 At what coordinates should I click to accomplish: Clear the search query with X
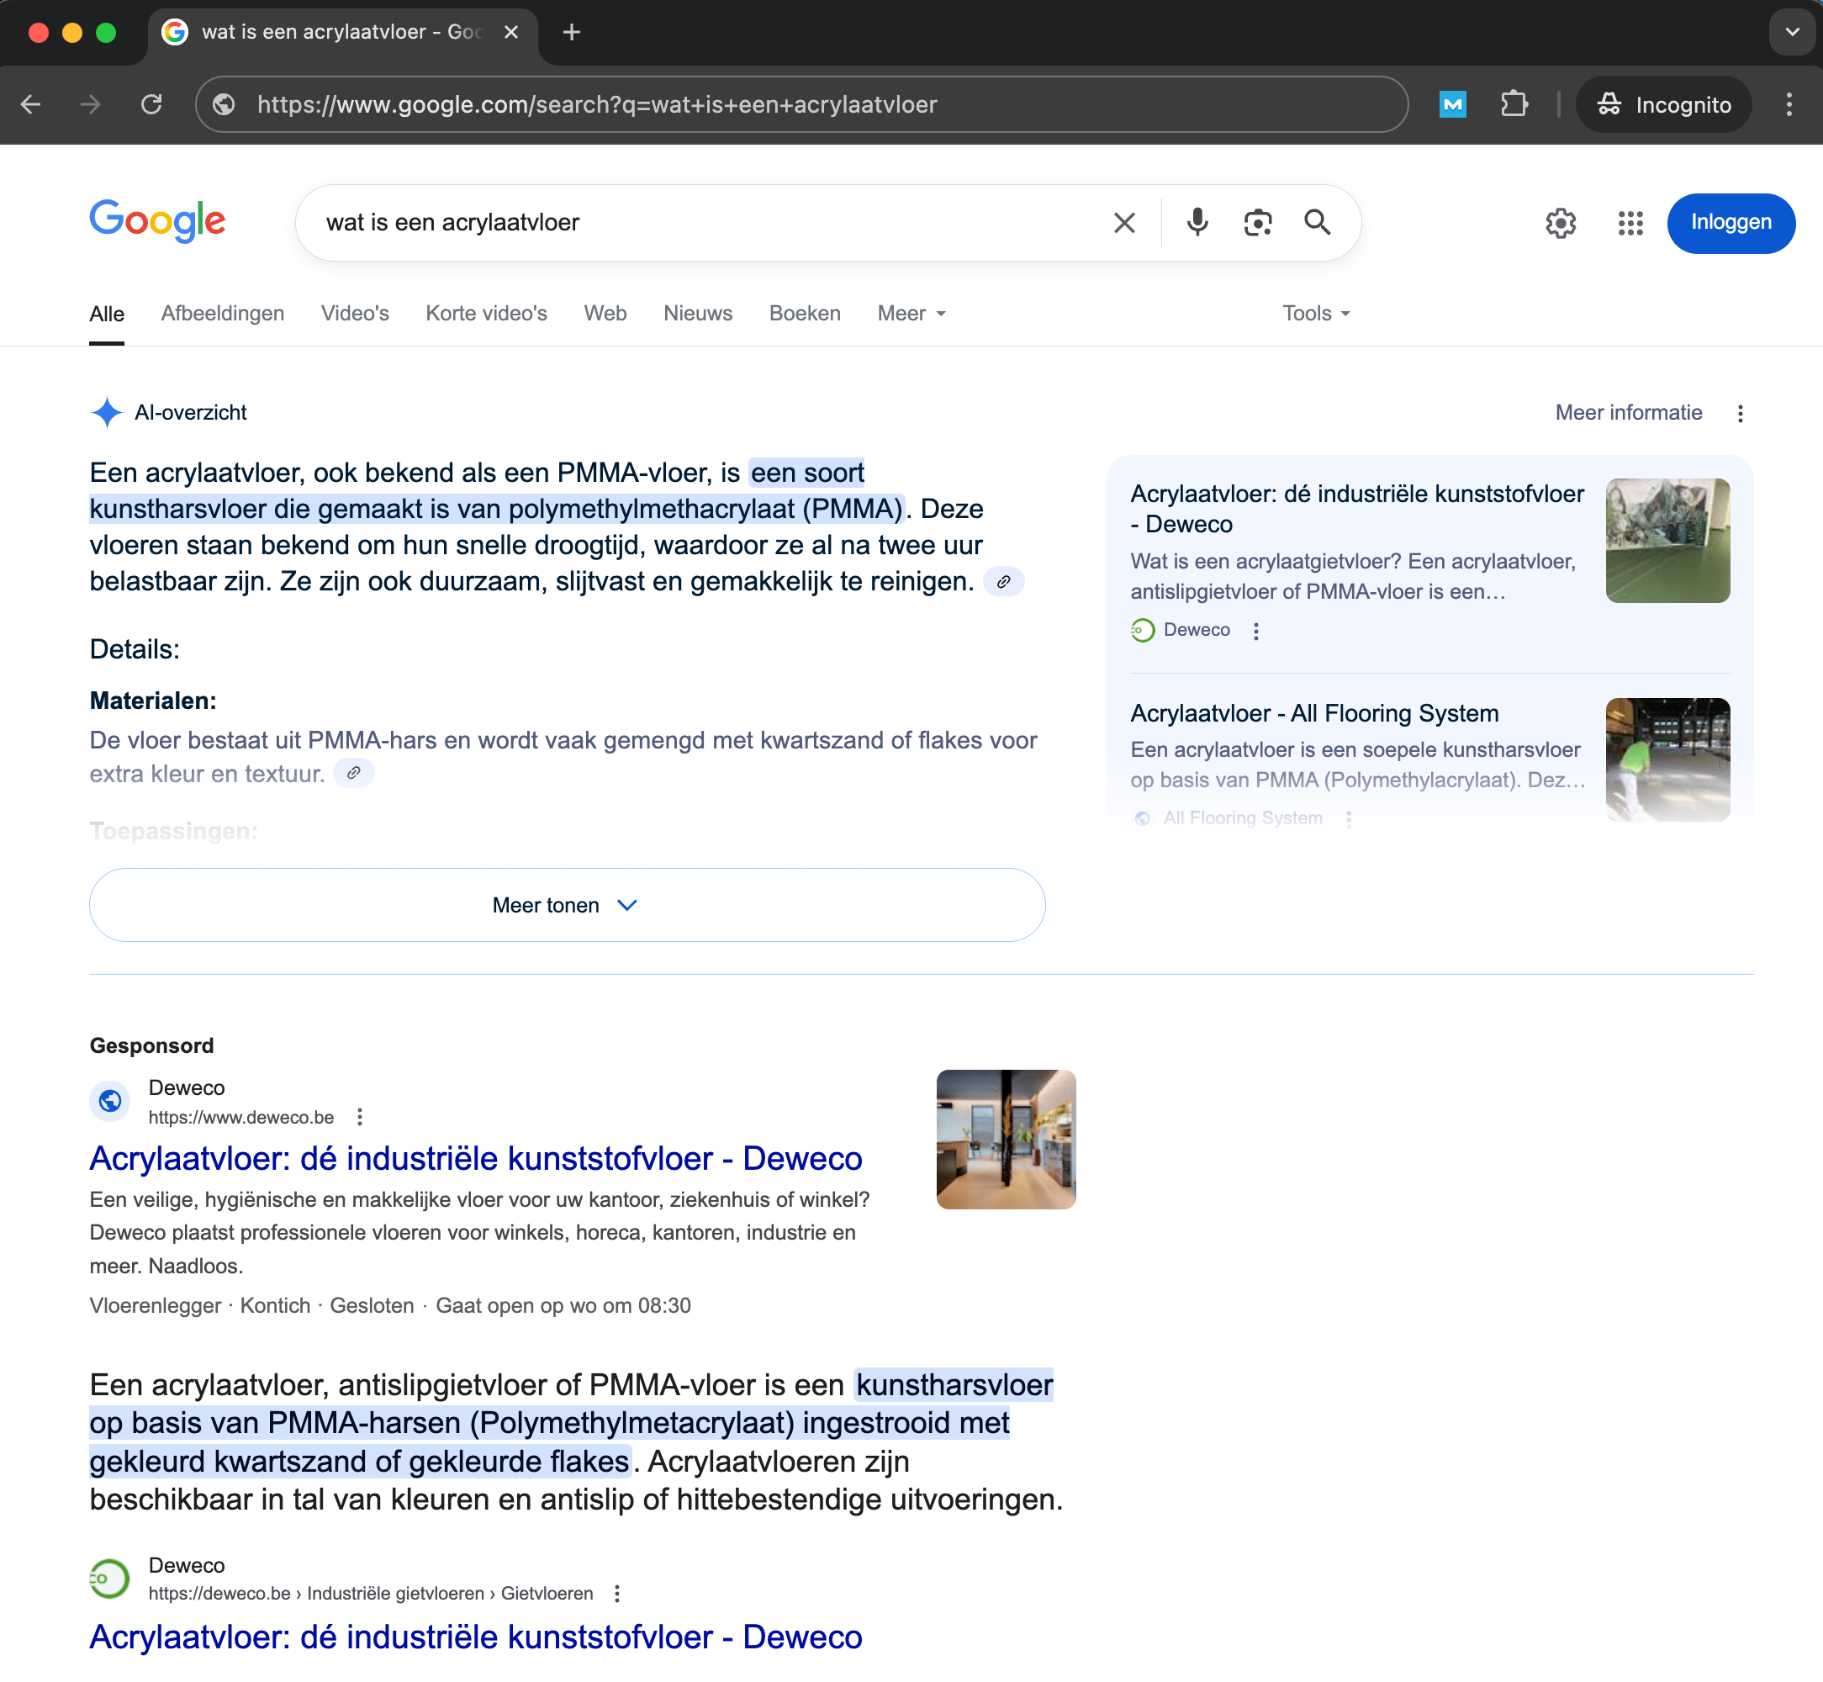pos(1124,223)
